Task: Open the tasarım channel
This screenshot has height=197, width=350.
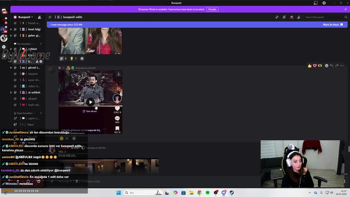Action: click(28, 74)
